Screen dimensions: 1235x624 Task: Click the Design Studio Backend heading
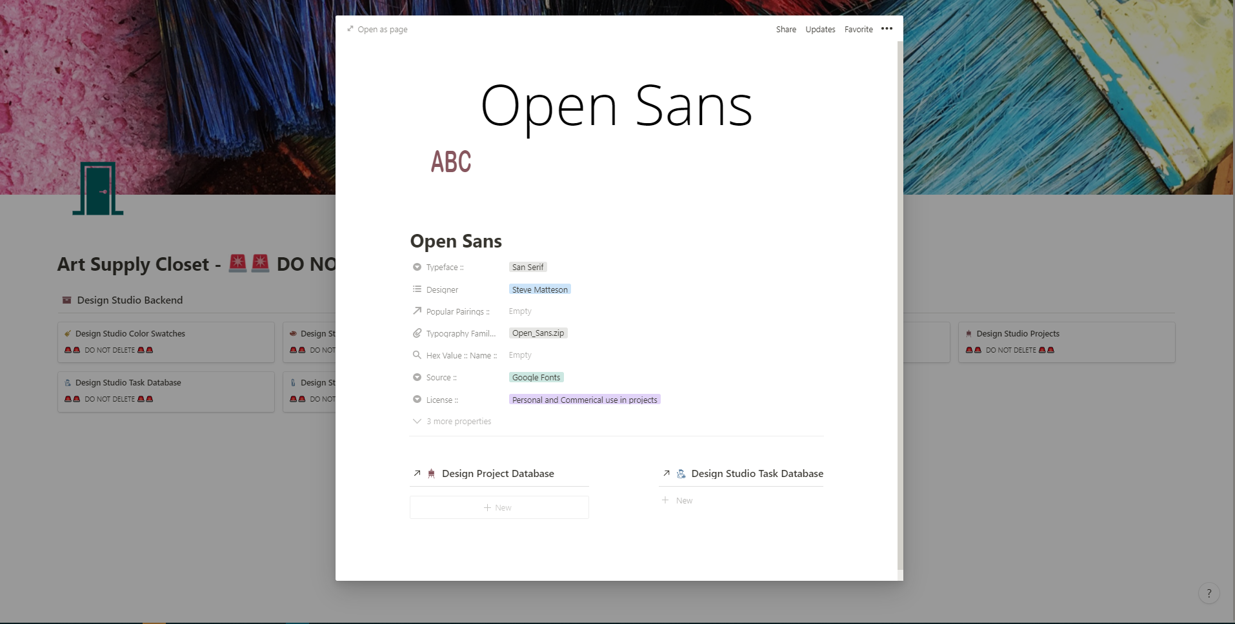click(x=130, y=300)
